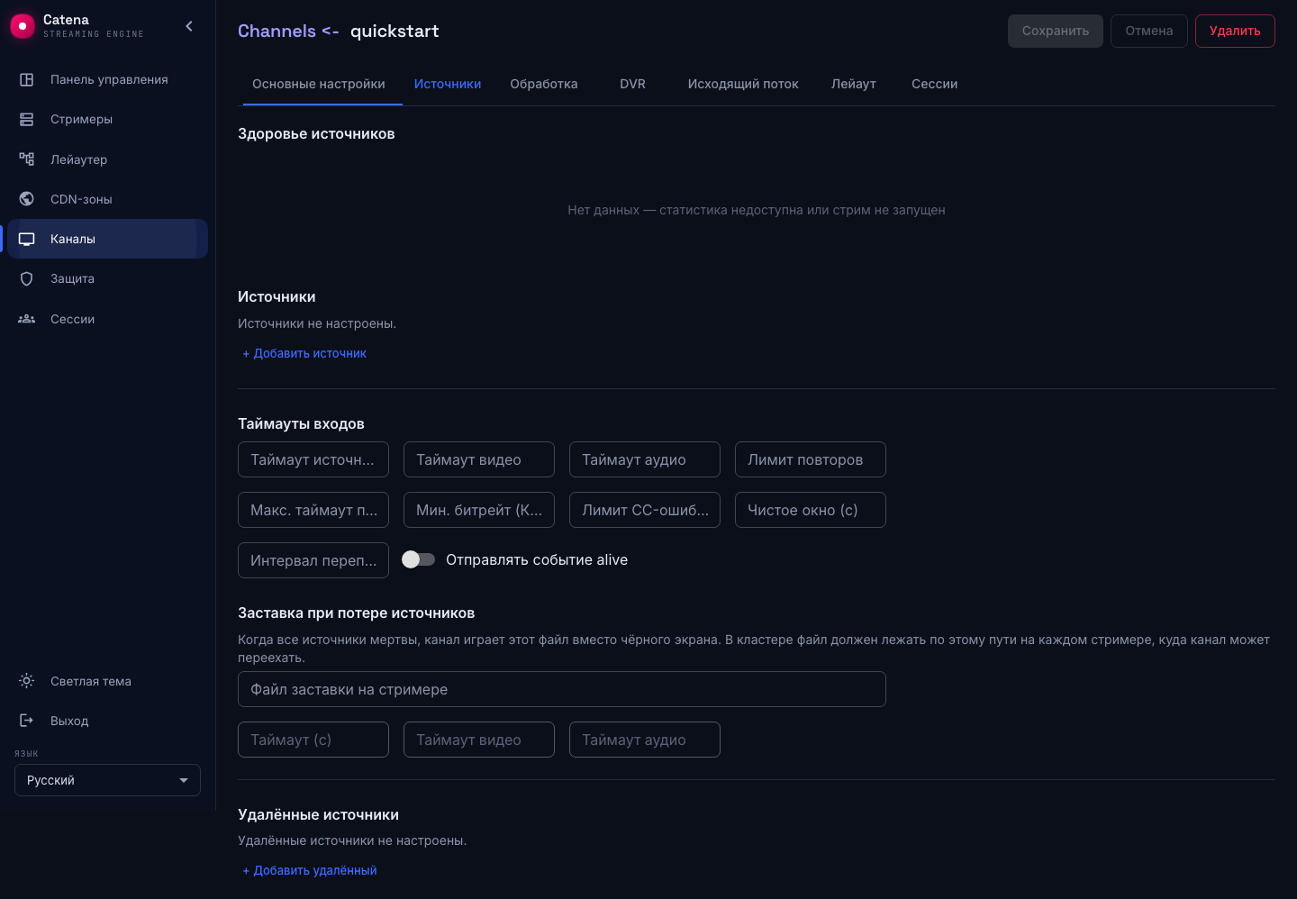
Task: Click + Добавить источник link
Action: pos(304,353)
